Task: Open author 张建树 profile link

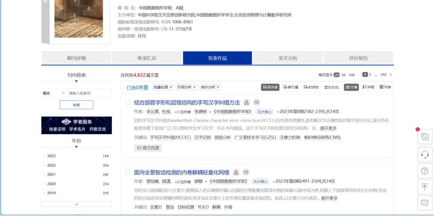Action: [x=200, y=112]
